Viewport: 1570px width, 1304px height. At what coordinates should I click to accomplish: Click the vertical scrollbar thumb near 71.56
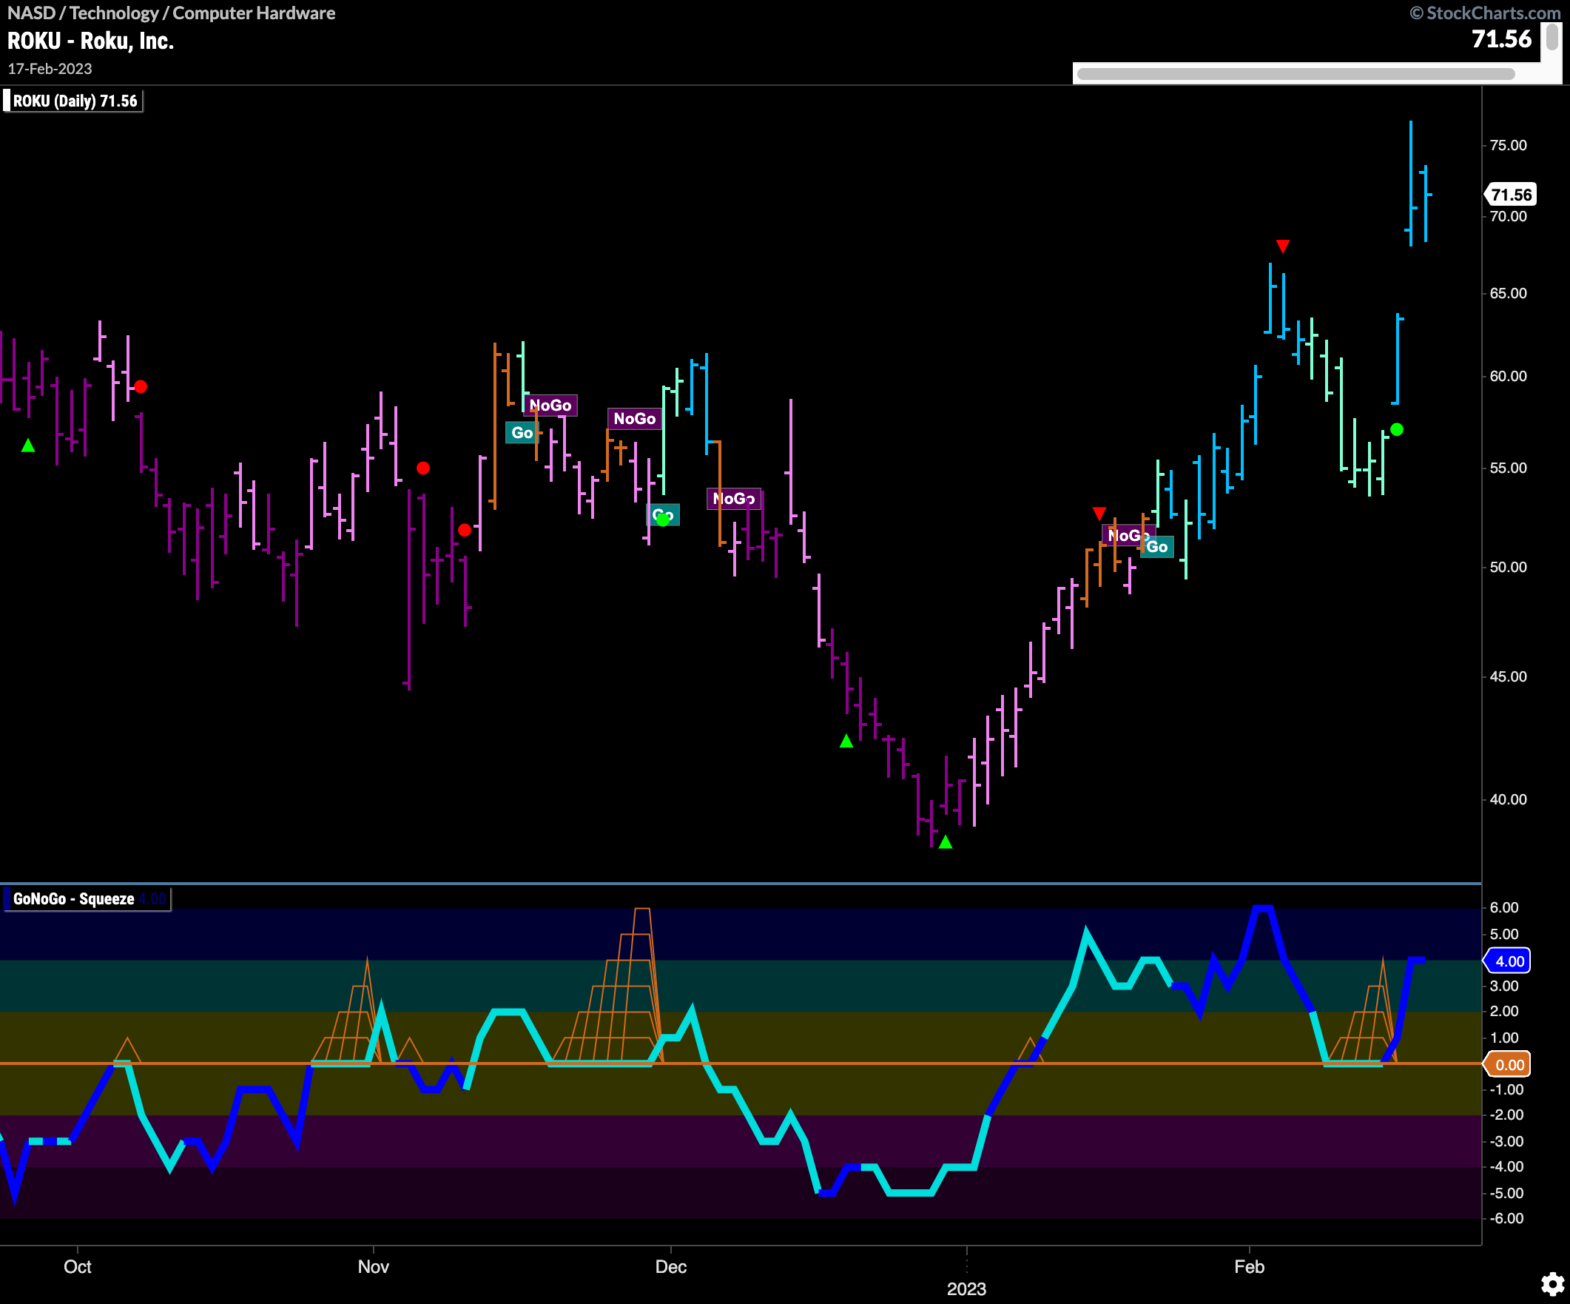[1552, 37]
